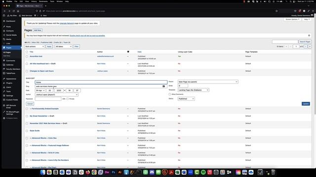
Task: Click the slug field password manager icon
Action: [x=163, y=87]
